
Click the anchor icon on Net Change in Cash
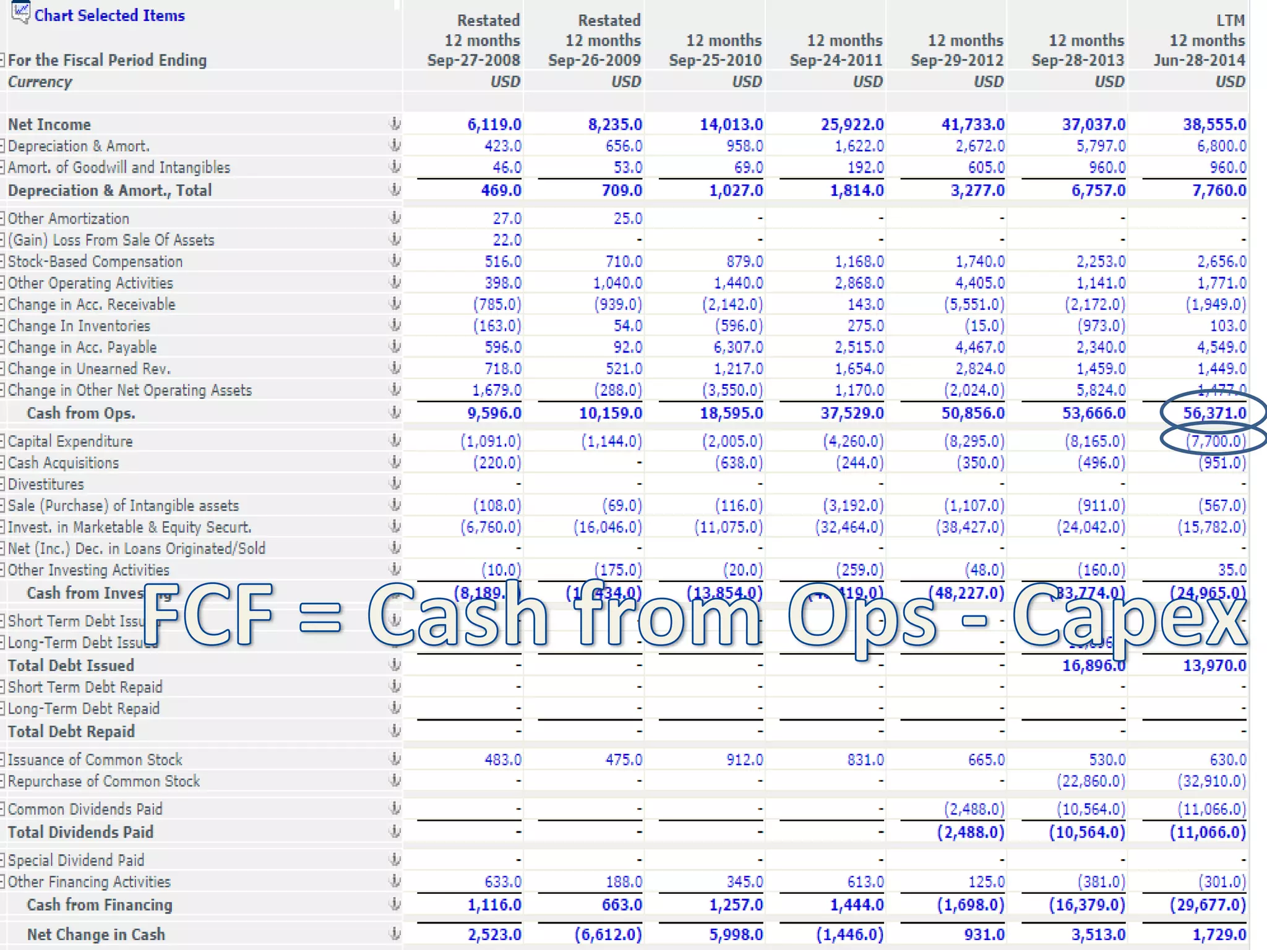click(394, 934)
